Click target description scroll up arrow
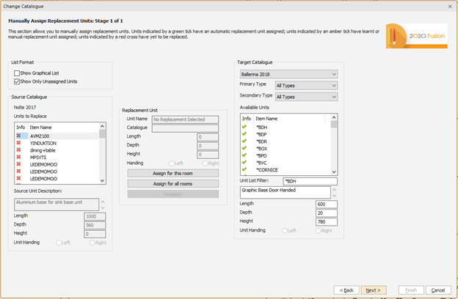Screen dimensions: 458x299 (335, 190)
